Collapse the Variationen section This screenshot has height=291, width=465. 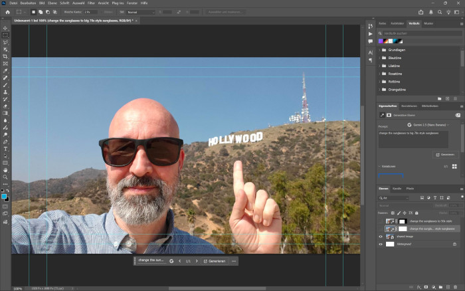(380, 166)
